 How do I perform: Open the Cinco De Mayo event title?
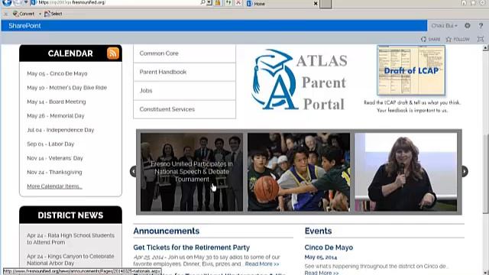[329, 247]
